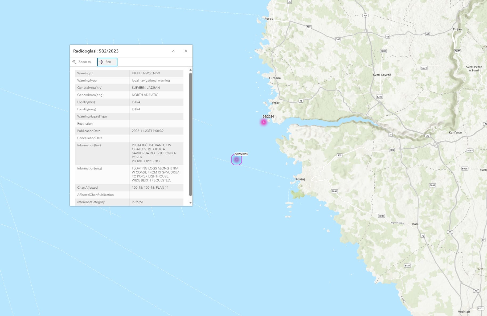Click the Information(eng) floating logs text
This screenshot has height=316, width=487.
[155, 174]
